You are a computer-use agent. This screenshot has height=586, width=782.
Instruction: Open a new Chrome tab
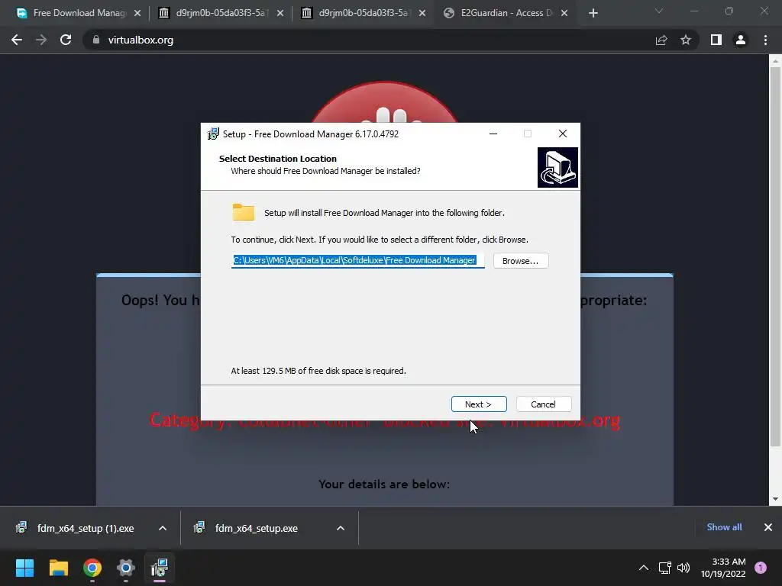pyautogui.click(x=593, y=14)
